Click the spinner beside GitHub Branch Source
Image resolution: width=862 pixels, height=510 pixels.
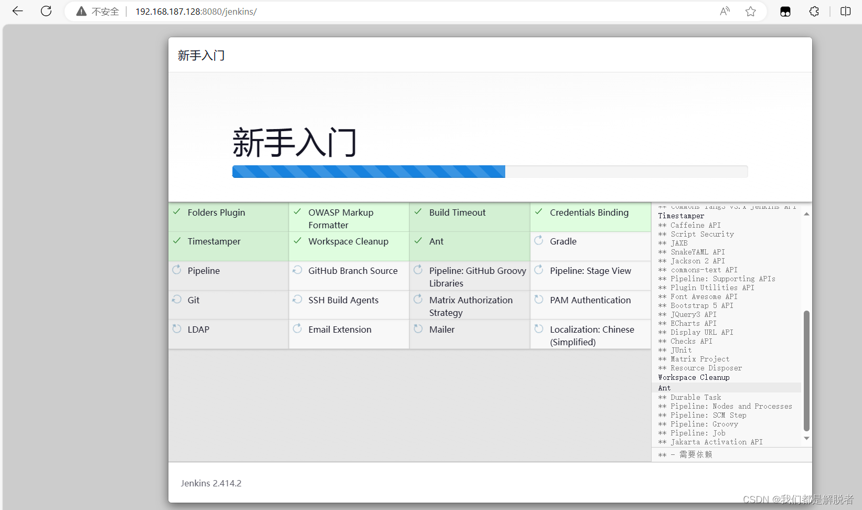coord(297,270)
